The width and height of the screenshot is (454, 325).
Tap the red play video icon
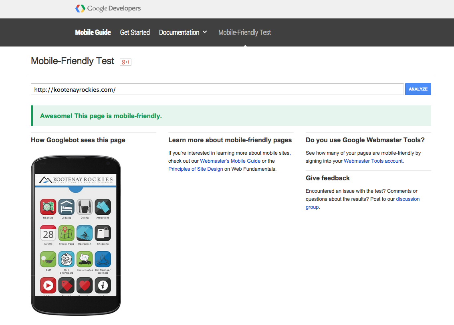(x=48, y=285)
